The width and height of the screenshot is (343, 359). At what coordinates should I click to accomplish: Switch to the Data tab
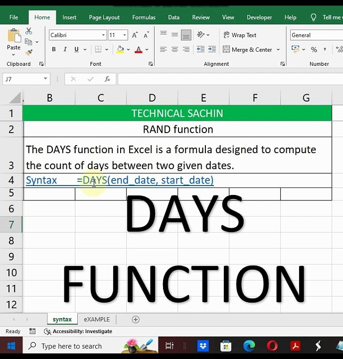[174, 17]
